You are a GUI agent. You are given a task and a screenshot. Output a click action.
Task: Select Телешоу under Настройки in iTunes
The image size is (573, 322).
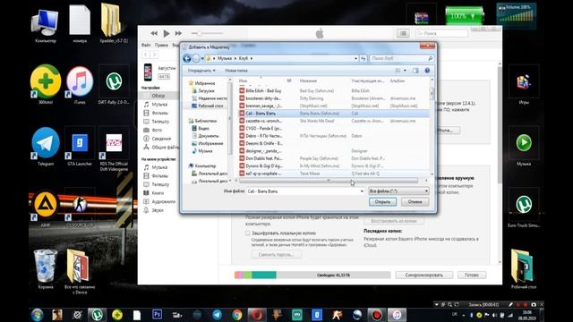(160, 122)
